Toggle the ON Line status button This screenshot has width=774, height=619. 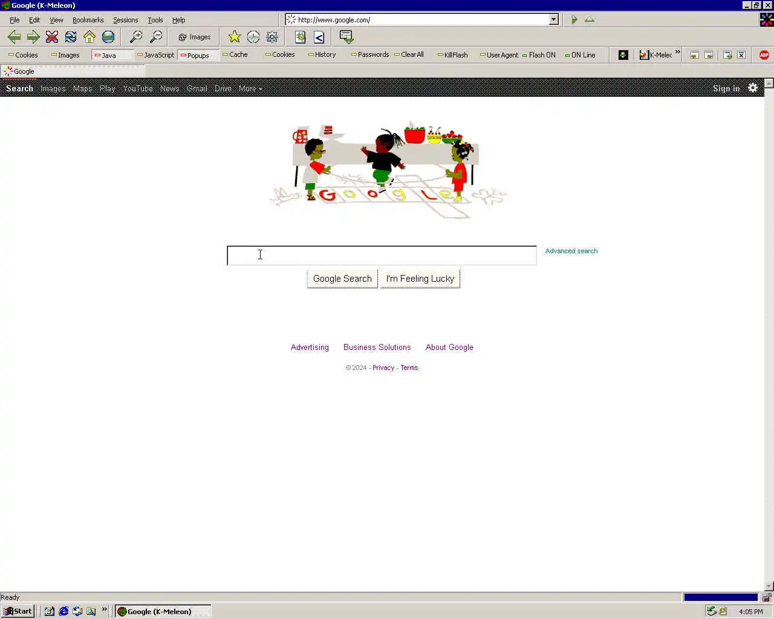tap(580, 55)
